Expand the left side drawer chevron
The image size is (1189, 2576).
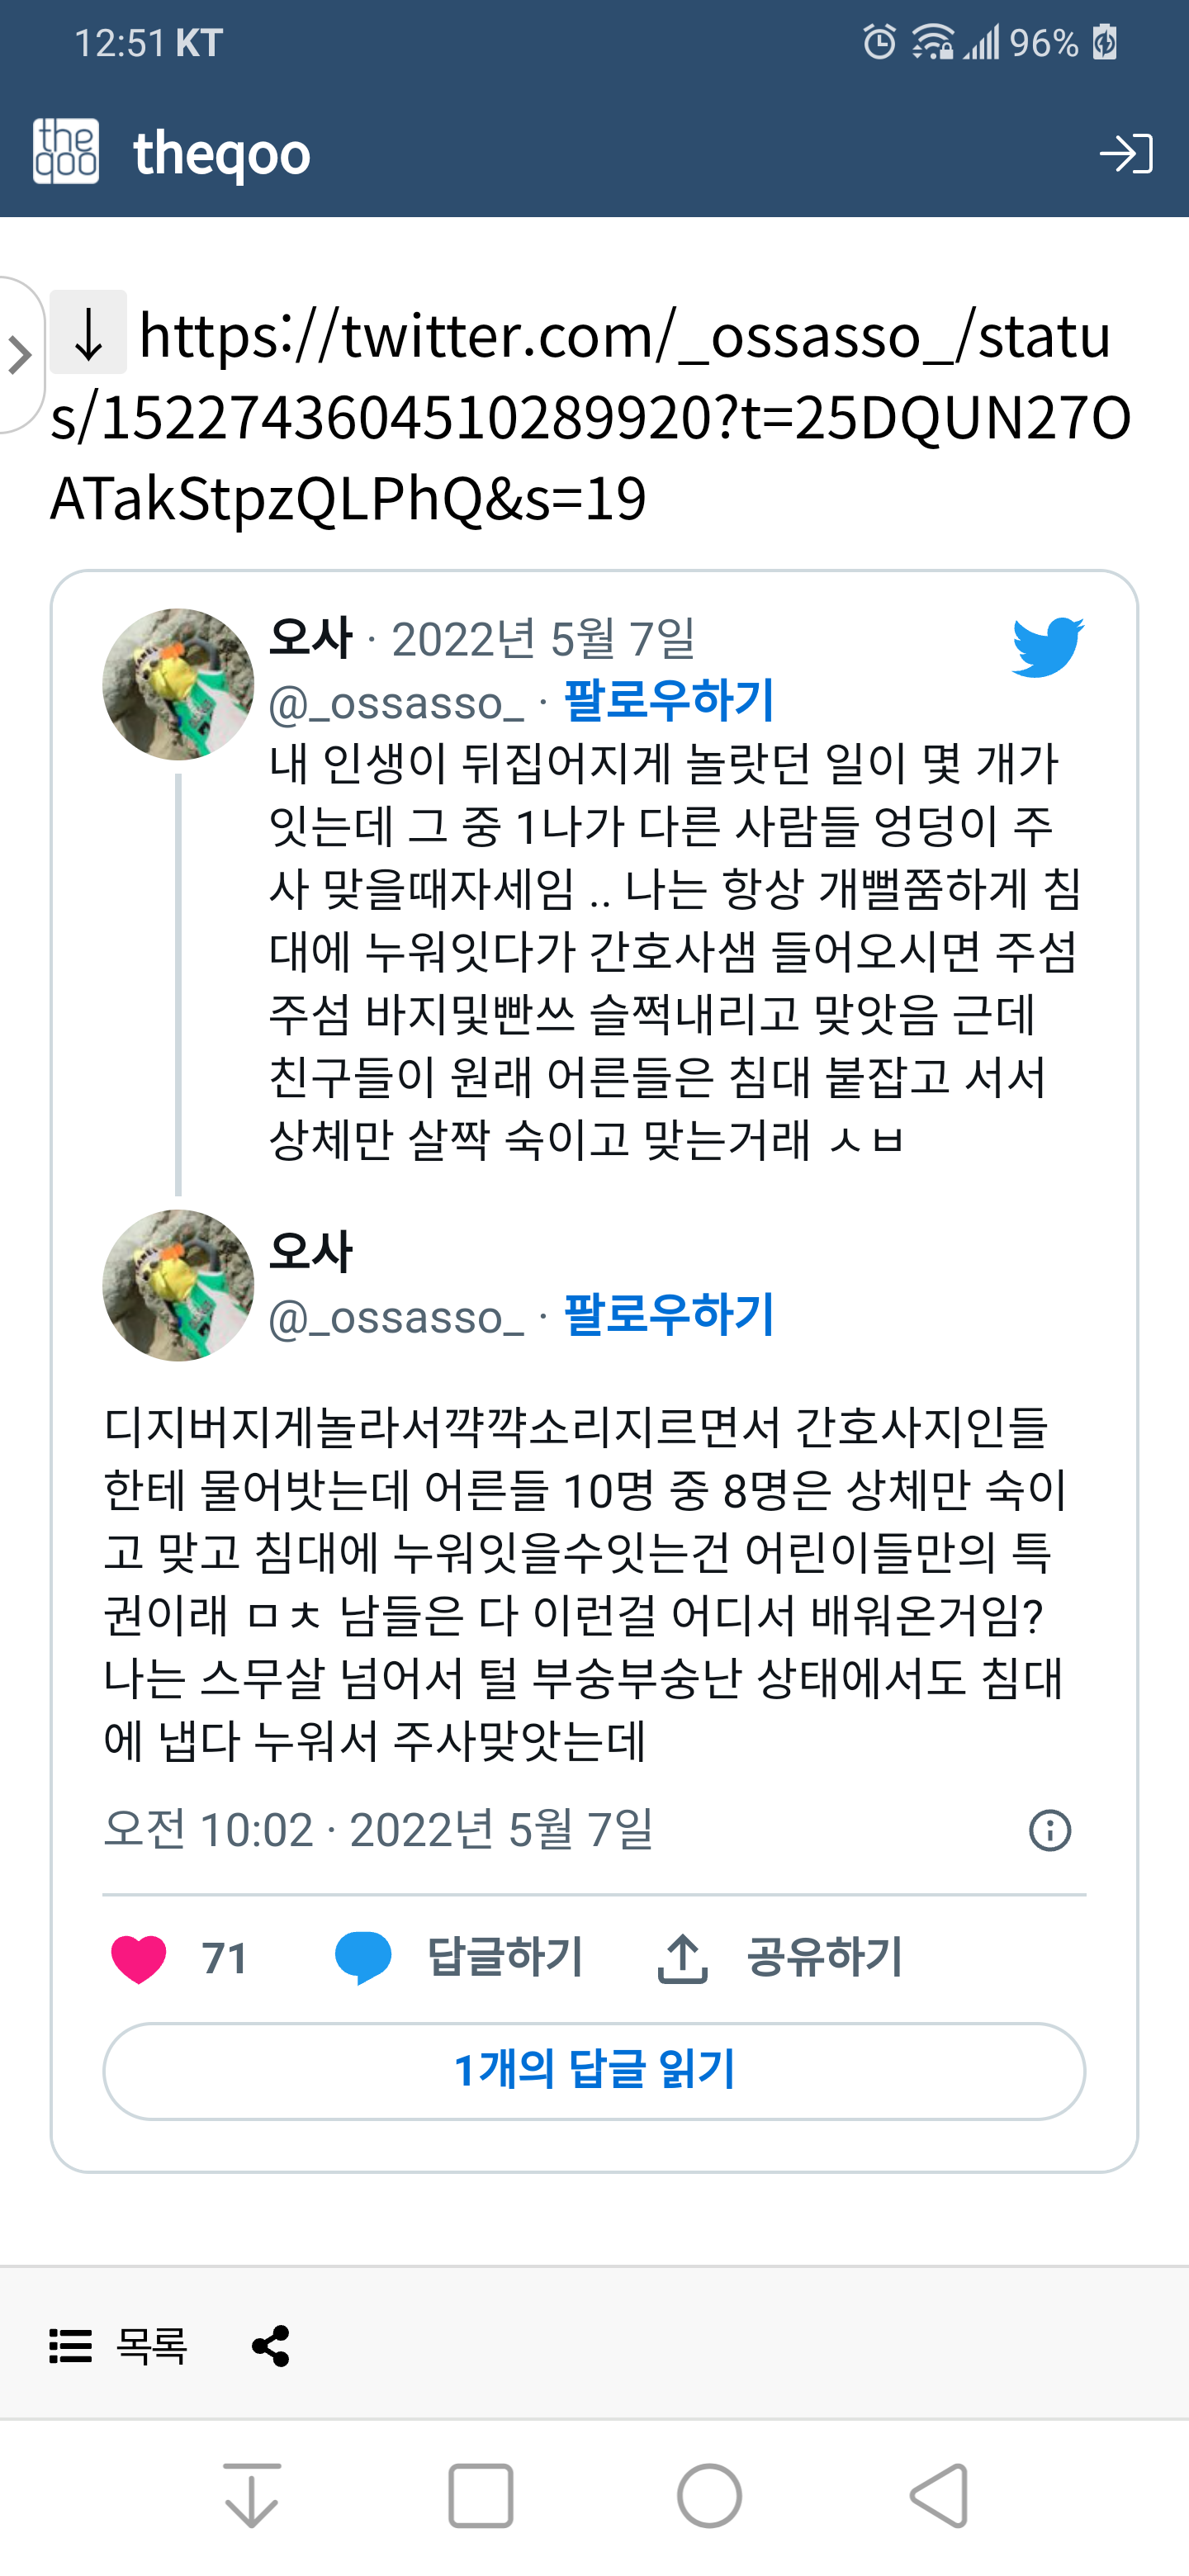coord(19,355)
